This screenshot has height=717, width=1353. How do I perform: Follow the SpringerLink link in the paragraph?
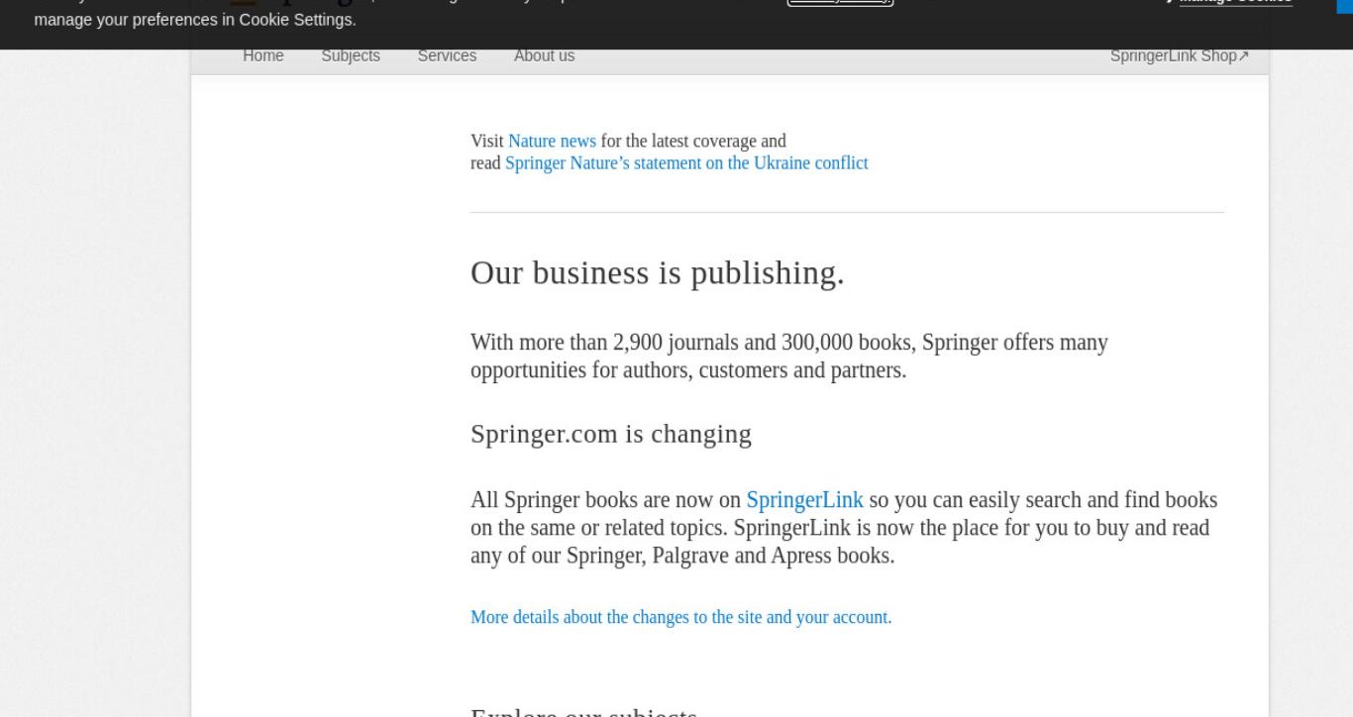click(x=804, y=499)
